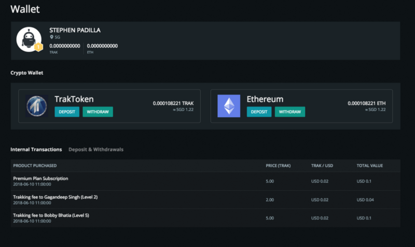Click price 2.00 in Gagandeep Singh row

[270, 200]
